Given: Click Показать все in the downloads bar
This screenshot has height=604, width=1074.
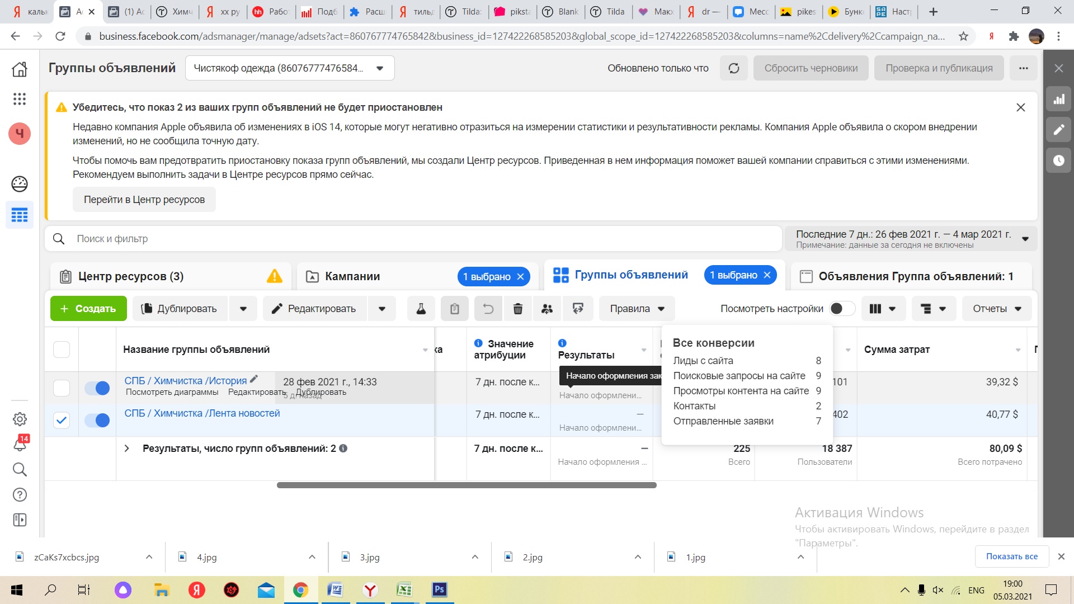Looking at the screenshot, I should pos(1012,556).
